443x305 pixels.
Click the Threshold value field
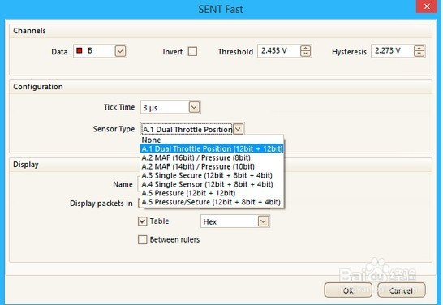278,51
